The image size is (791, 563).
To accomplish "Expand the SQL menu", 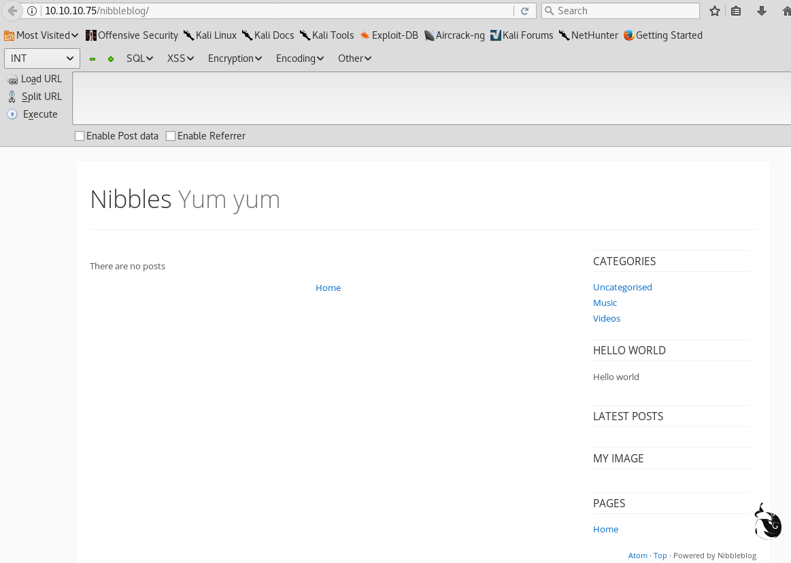I will tap(139, 58).
